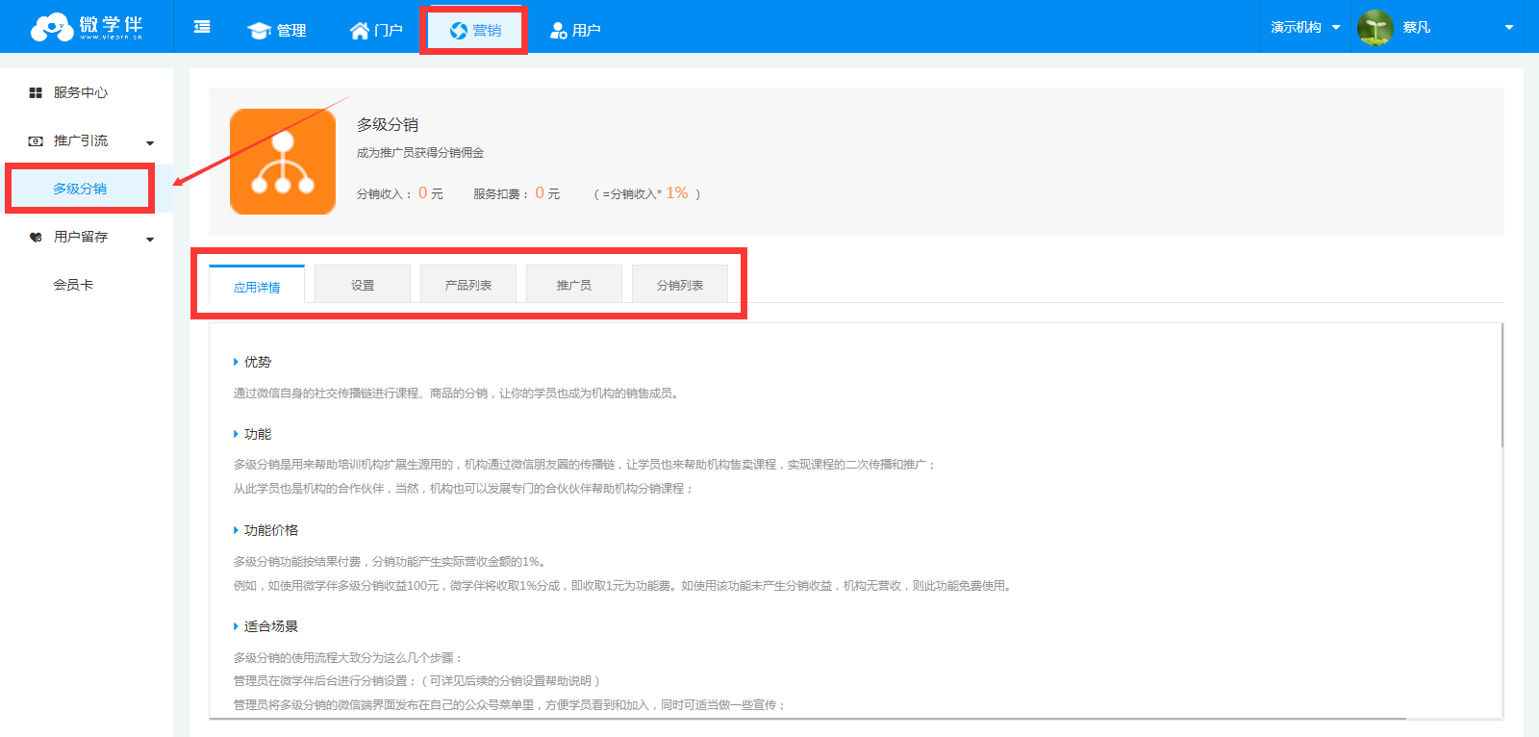Collapse the 推广引流 sidebar arrow
The image size is (1539, 737).
[x=150, y=142]
